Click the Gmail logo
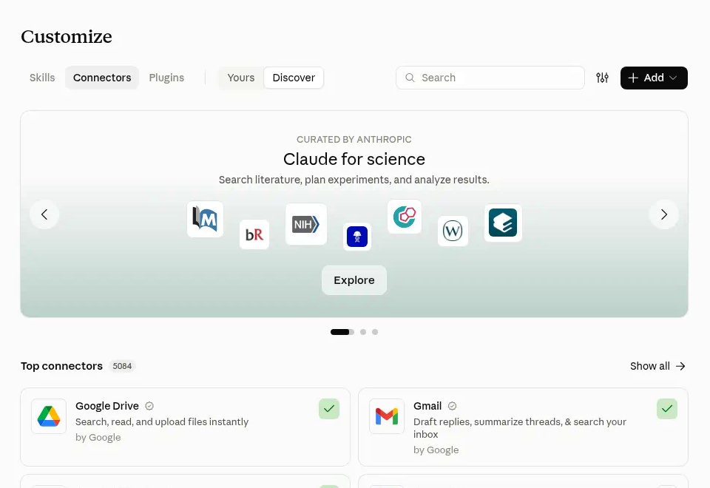The image size is (710, 488). point(387,416)
